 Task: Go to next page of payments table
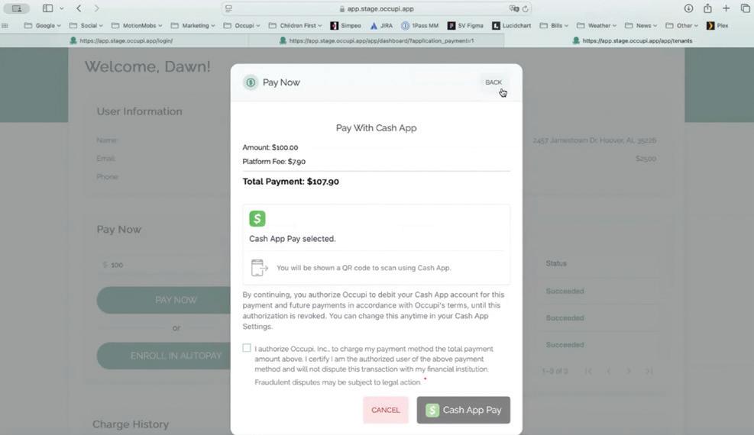pyautogui.click(x=629, y=371)
